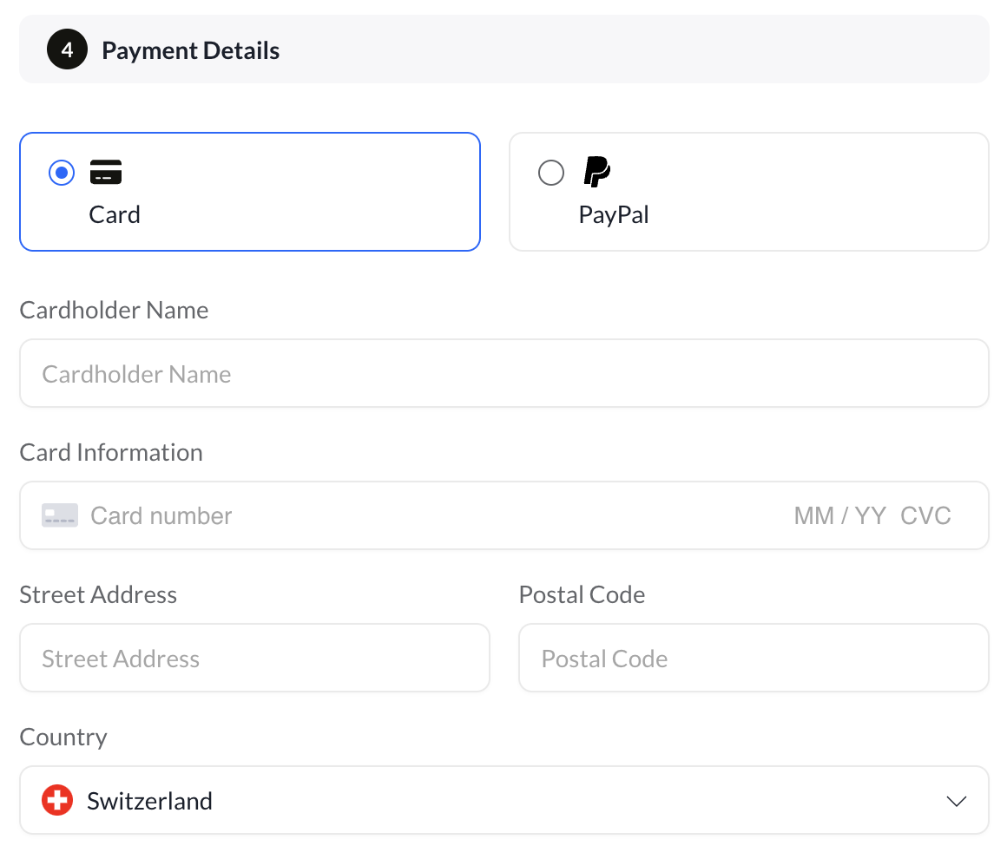This screenshot has height=859, width=1007.
Task: Click the CVC security code field
Action: click(925, 515)
